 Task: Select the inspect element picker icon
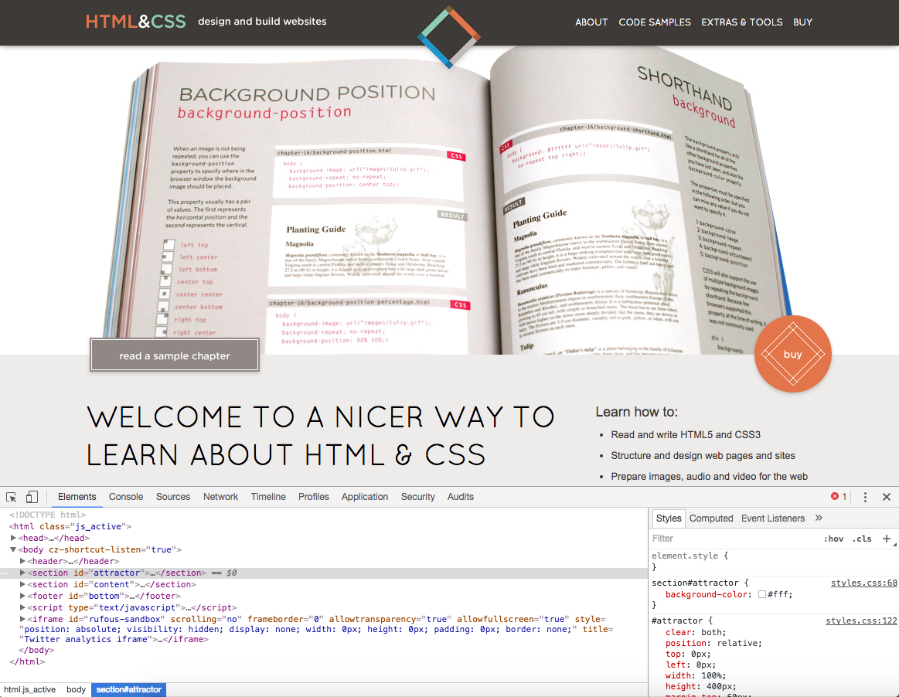11,497
